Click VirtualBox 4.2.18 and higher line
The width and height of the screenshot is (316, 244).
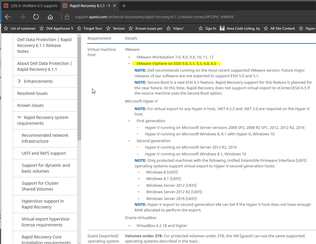point(162,226)
